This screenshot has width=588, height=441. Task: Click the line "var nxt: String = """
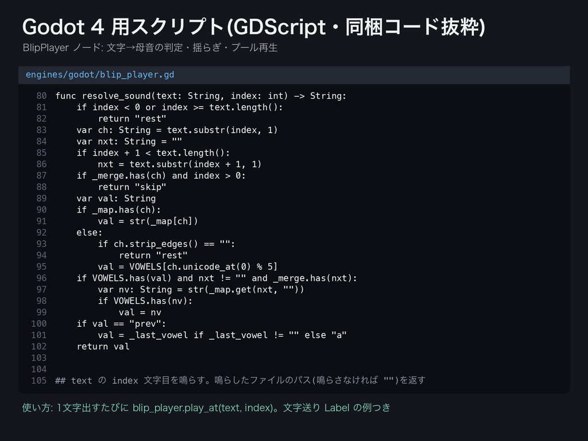tap(129, 141)
